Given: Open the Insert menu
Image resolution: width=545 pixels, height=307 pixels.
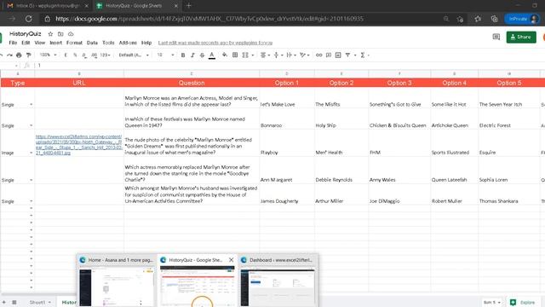Looking at the screenshot, I should coord(55,43).
